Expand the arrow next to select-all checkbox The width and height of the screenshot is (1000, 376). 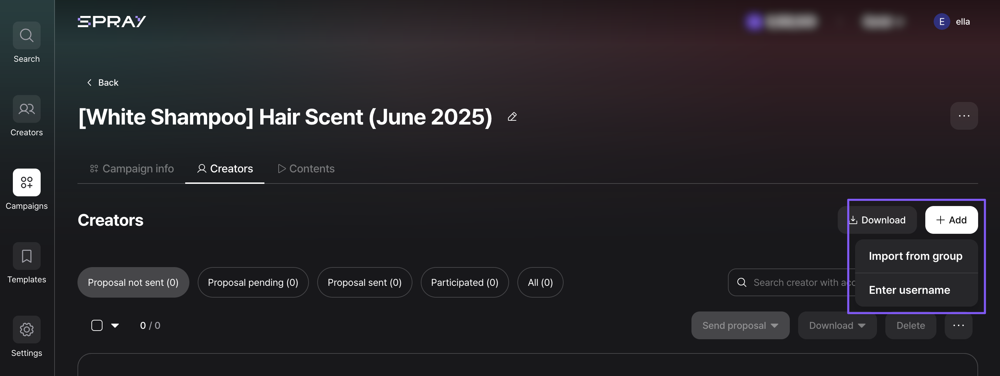pos(115,326)
